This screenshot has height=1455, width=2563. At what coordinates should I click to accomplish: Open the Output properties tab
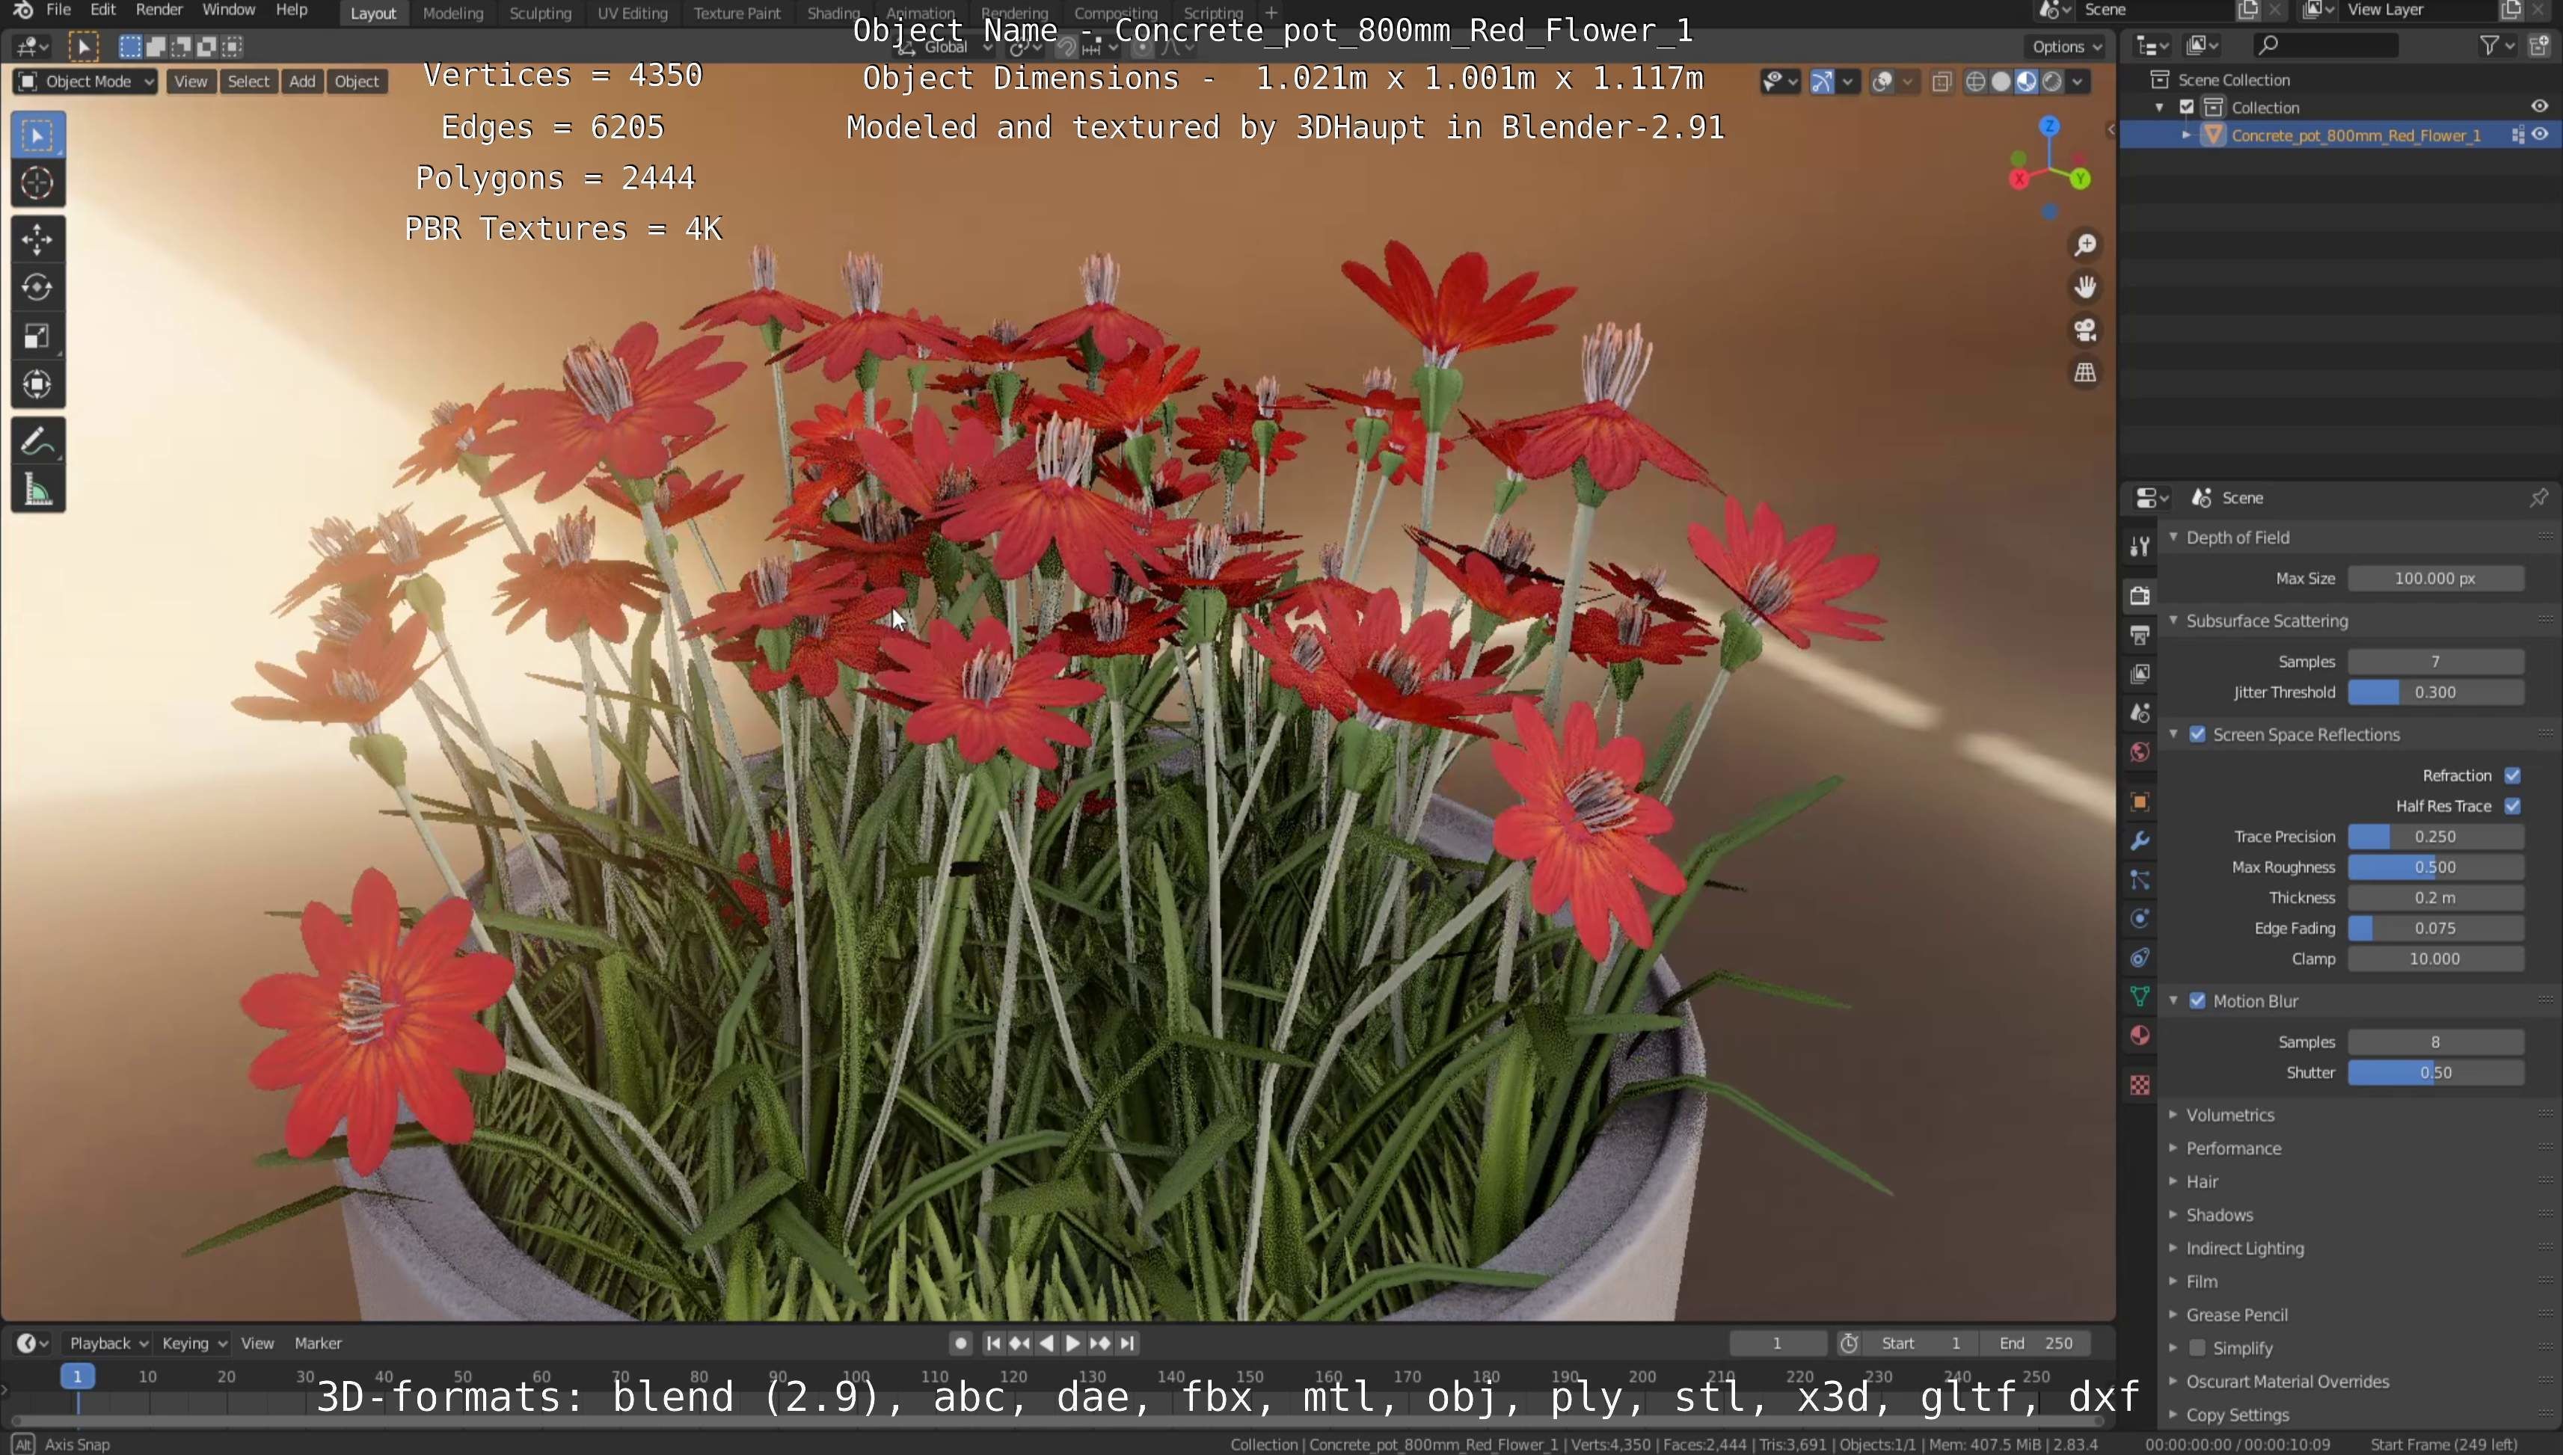[2139, 635]
